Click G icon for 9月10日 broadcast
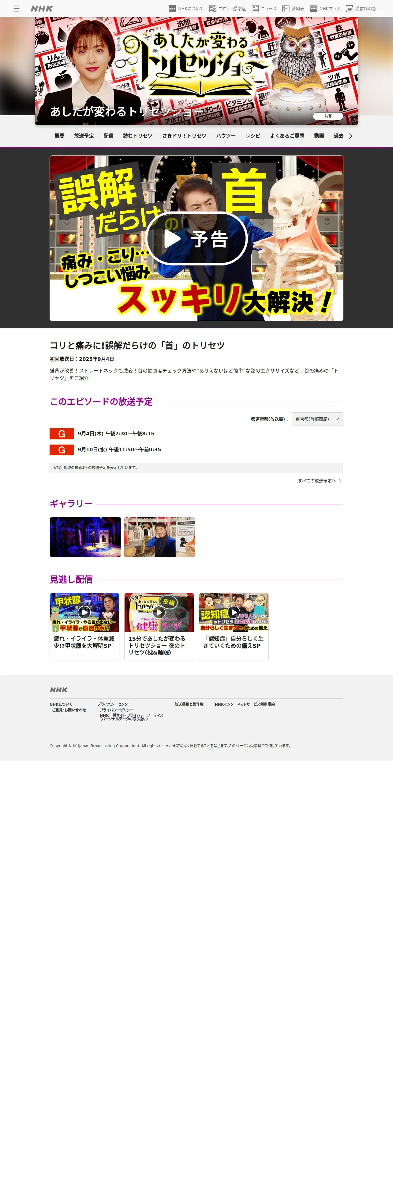The width and height of the screenshot is (393, 1181). pyautogui.click(x=62, y=450)
